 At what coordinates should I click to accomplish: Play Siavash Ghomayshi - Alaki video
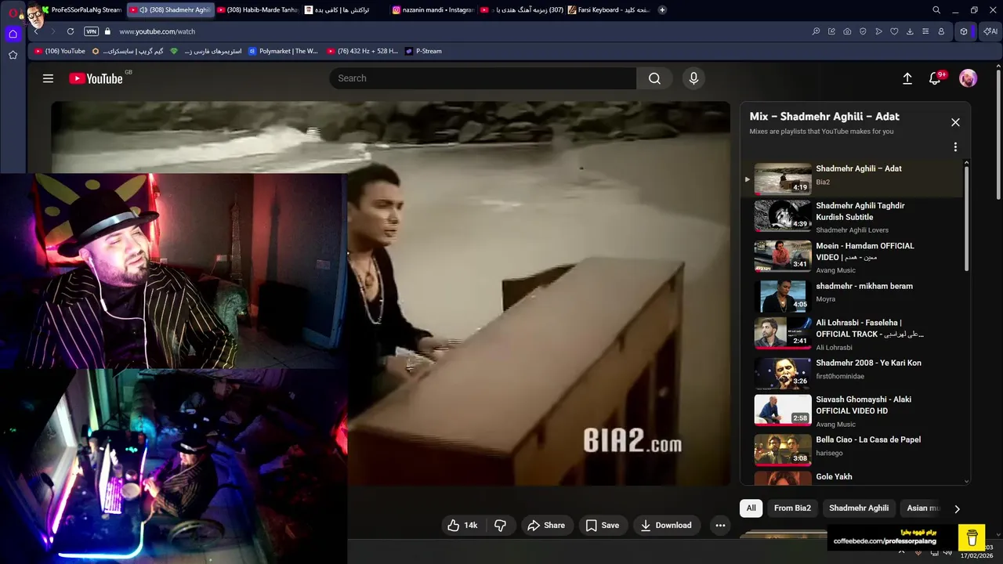(853, 410)
